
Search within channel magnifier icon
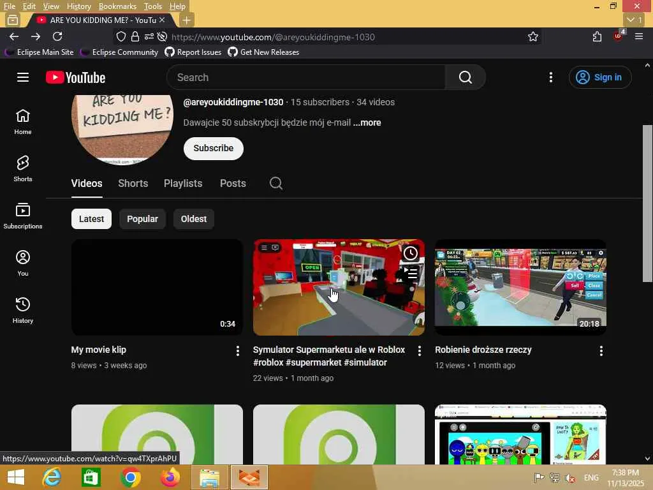click(275, 183)
